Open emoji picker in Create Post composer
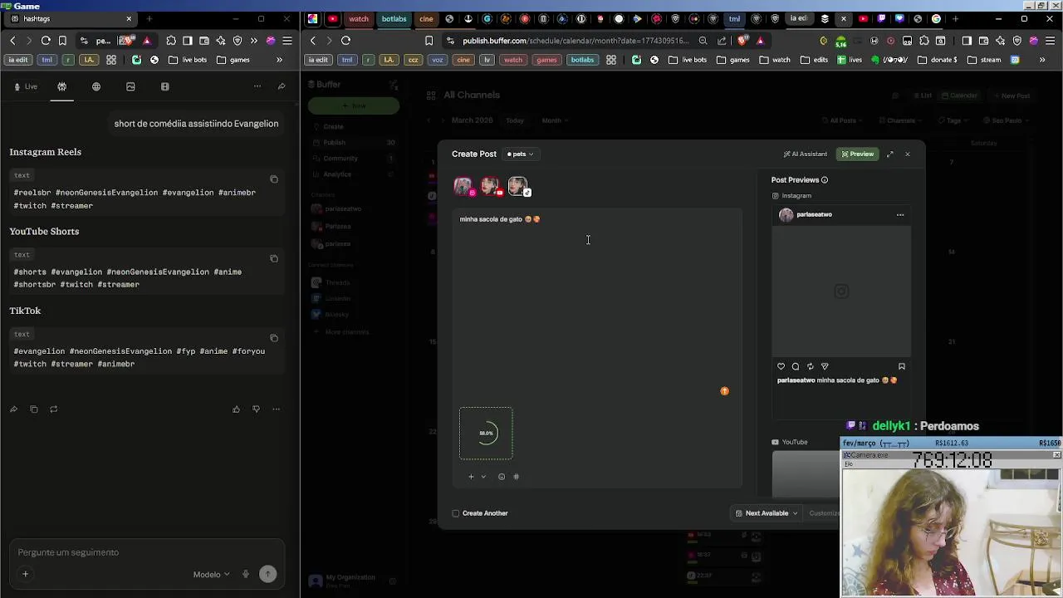The width and height of the screenshot is (1063, 598). pyautogui.click(x=501, y=477)
